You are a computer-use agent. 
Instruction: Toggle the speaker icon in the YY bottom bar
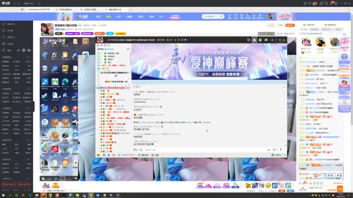(104, 155)
